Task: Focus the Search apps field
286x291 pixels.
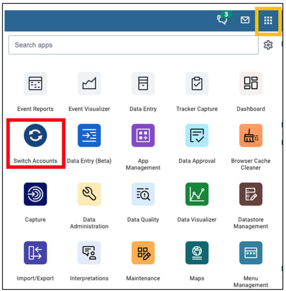Action: pyautogui.click(x=133, y=45)
